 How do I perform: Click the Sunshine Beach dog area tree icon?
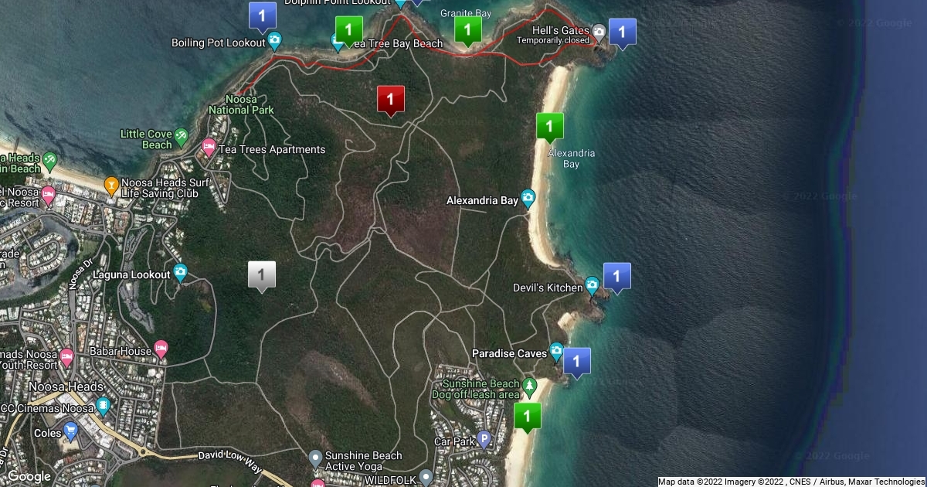coord(529,384)
